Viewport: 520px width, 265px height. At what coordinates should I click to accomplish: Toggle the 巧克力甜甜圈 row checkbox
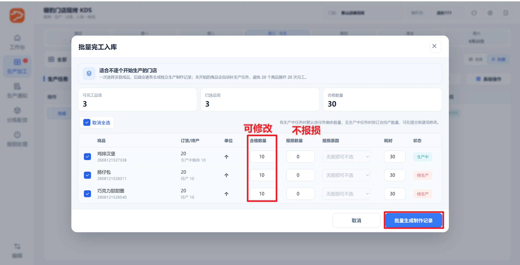[x=87, y=194]
